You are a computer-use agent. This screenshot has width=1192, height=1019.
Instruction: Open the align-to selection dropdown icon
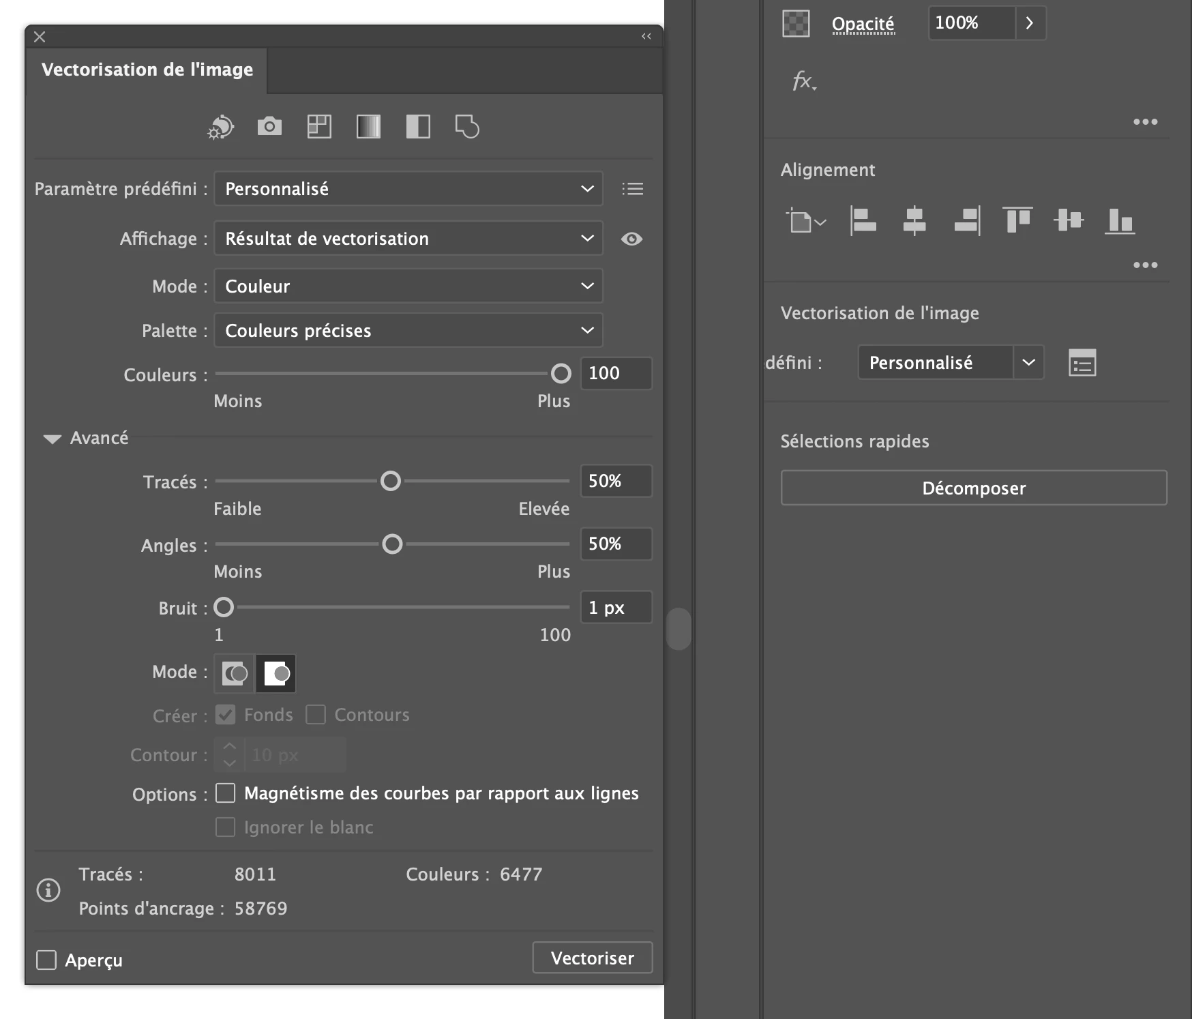[806, 220]
